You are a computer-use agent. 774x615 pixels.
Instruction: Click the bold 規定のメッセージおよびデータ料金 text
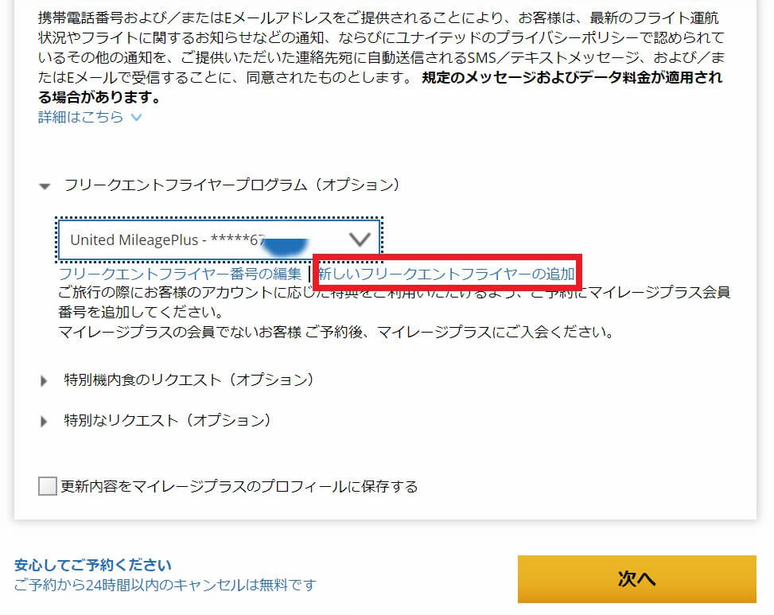click(x=572, y=79)
